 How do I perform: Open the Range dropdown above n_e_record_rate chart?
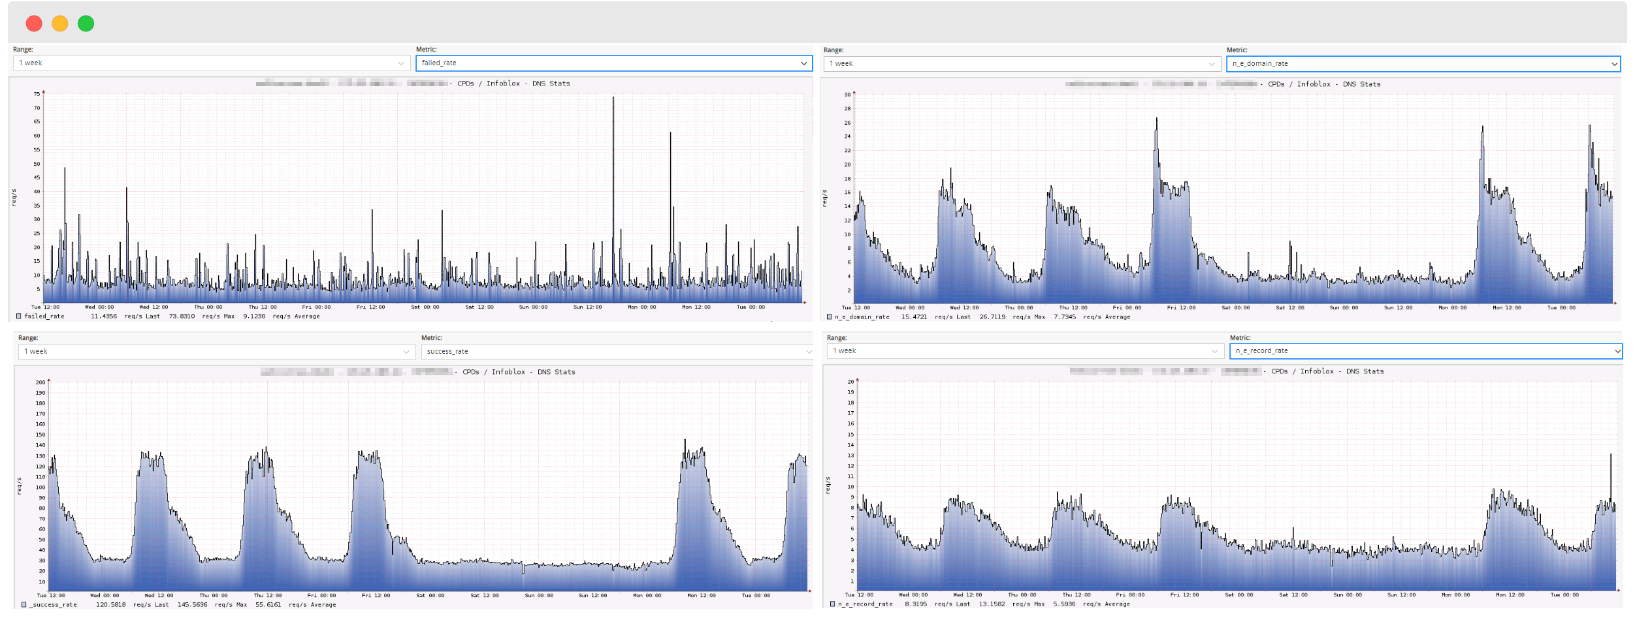[x=1026, y=351]
